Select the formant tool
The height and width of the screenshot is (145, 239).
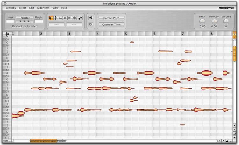(x=60, y=18)
